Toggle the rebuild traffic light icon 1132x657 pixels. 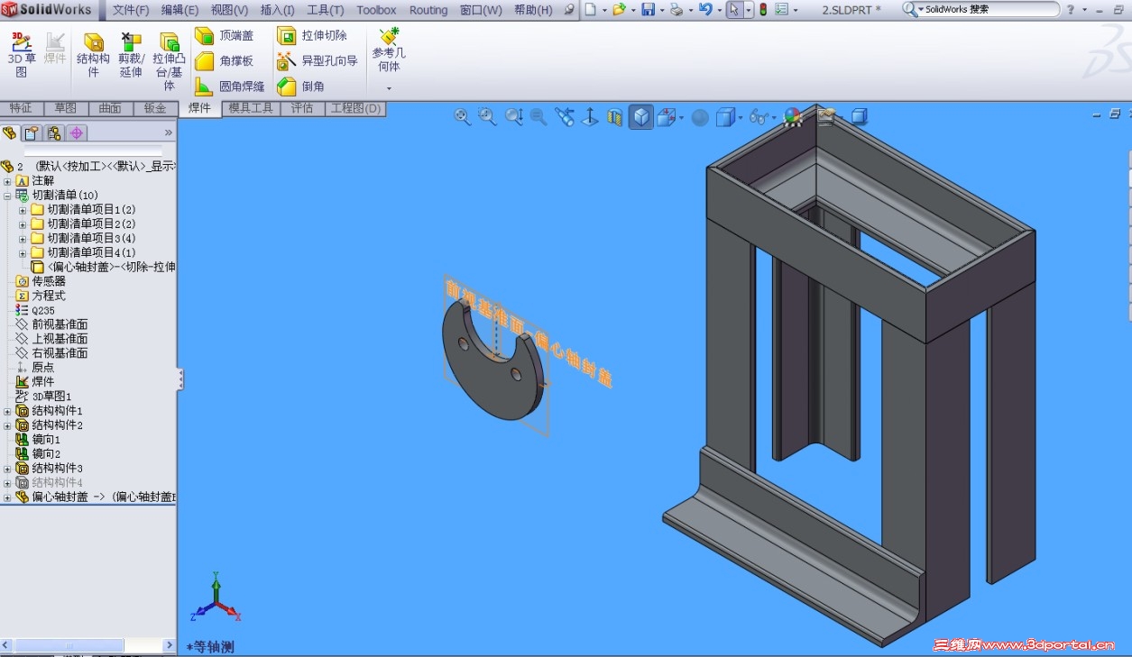pos(762,10)
